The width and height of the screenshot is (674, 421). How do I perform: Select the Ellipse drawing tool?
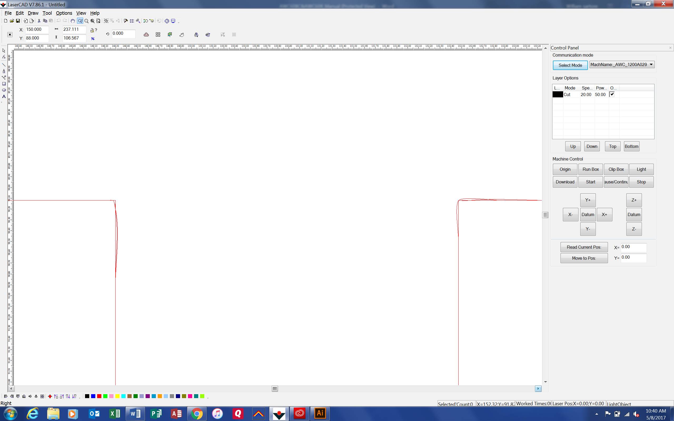[4, 90]
